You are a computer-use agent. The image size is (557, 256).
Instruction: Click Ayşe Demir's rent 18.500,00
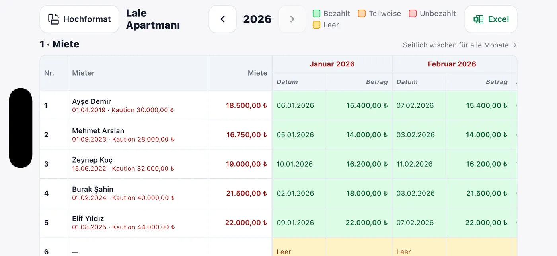(247, 105)
